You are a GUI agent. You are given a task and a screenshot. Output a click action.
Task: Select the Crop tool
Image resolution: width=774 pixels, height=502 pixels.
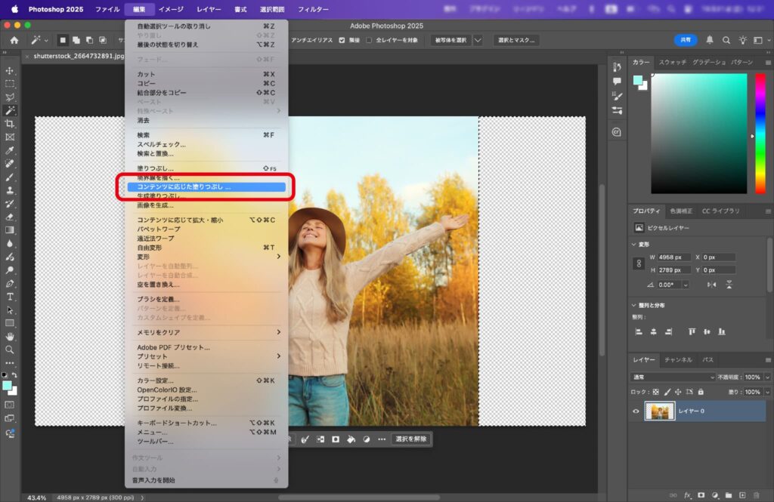click(x=10, y=123)
